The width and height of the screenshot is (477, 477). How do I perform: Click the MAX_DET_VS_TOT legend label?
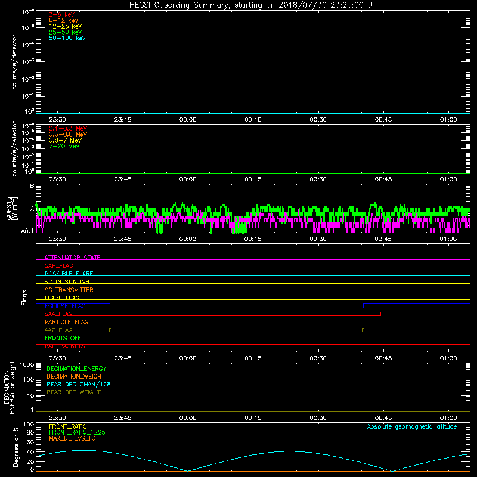pos(74,438)
